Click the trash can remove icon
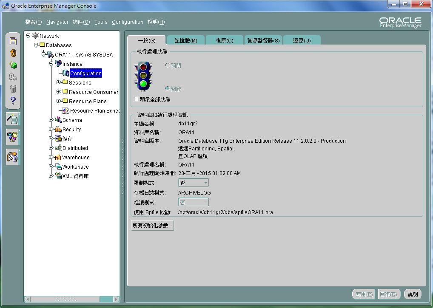The image size is (433, 308). pyautogui.click(x=13, y=89)
